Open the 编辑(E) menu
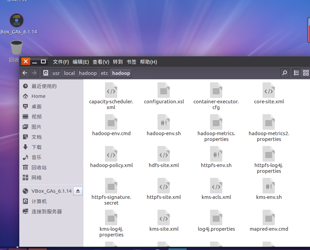 point(81,62)
